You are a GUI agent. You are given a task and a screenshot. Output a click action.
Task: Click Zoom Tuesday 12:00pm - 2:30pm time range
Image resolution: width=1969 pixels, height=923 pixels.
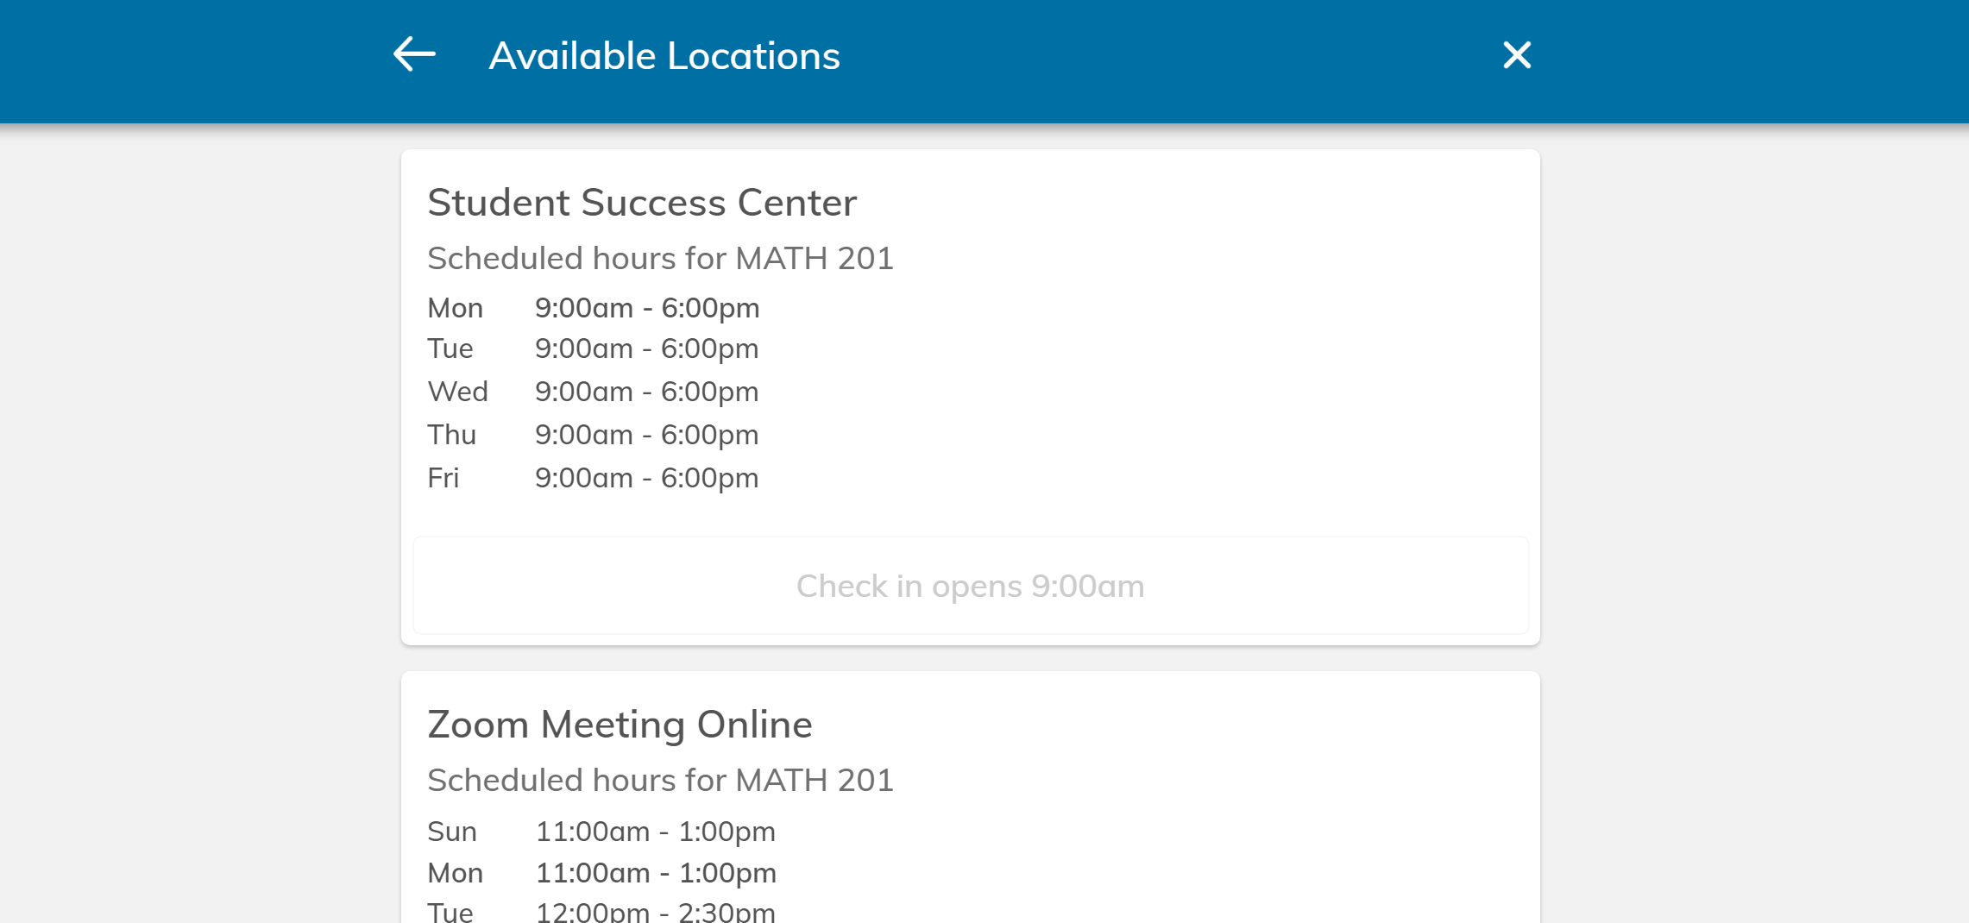point(655,912)
